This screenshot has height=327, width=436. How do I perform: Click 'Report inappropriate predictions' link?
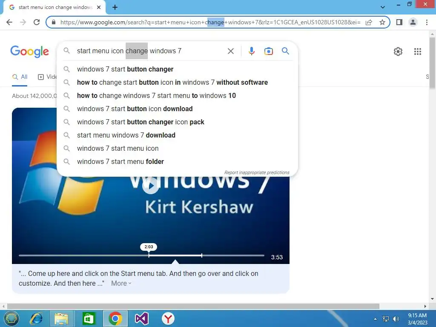257,173
